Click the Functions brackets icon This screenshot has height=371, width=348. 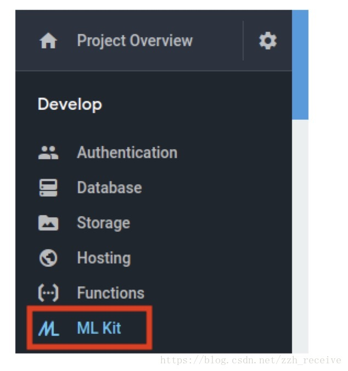pyautogui.click(x=48, y=293)
